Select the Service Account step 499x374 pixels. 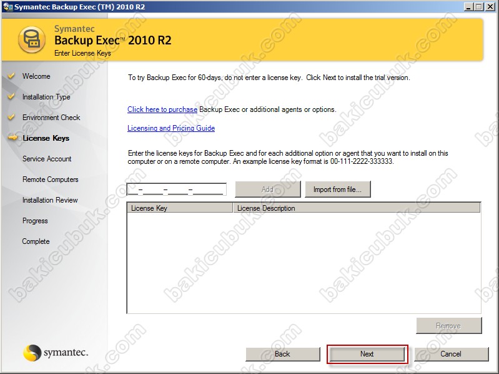coord(47,159)
